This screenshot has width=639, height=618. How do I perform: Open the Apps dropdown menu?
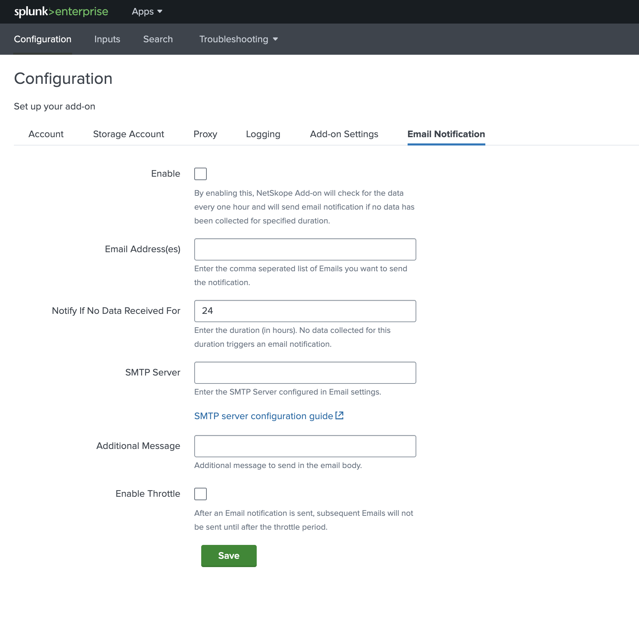tap(147, 12)
